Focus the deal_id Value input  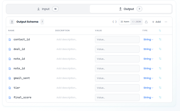(117, 49)
